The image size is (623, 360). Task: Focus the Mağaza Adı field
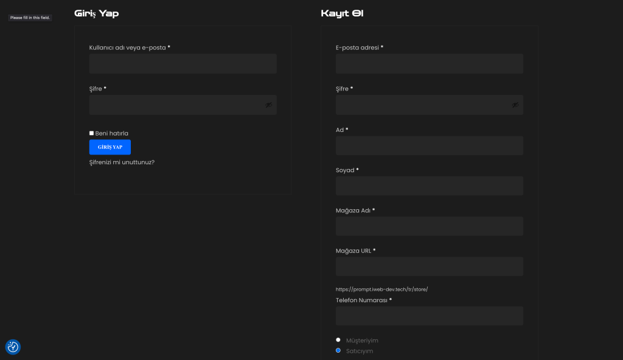430,226
